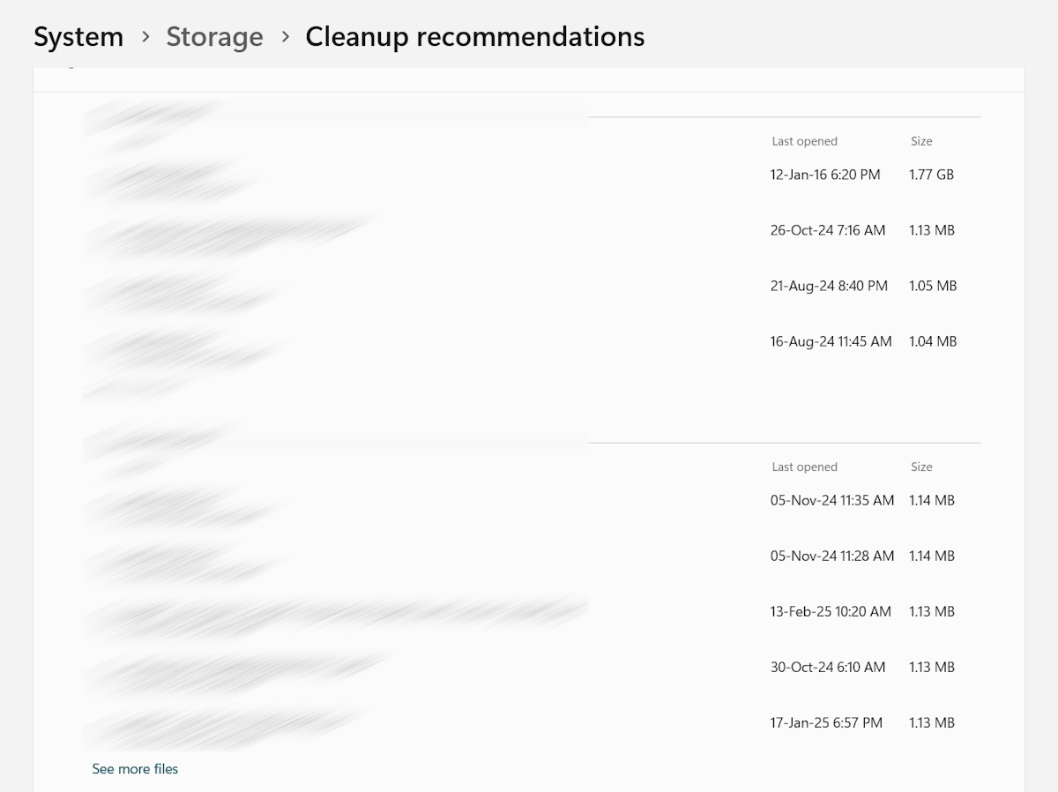
Task: Click the 1.77 GB size value
Action: coord(932,175)
